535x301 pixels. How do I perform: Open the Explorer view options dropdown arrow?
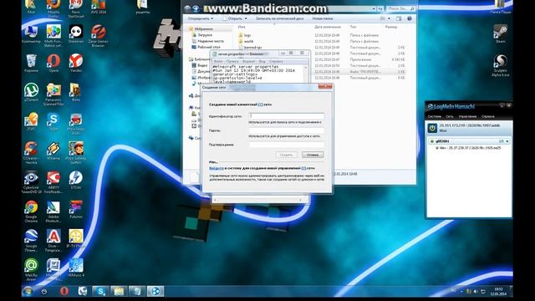[389, 18]
